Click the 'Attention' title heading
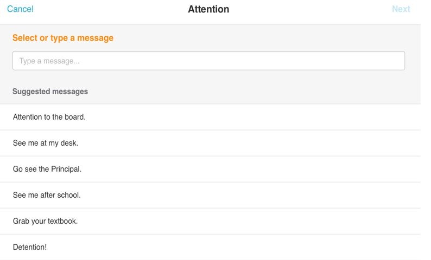Image resolution: width=431 pixels, height=260 pixels. (x=208, y=9)
